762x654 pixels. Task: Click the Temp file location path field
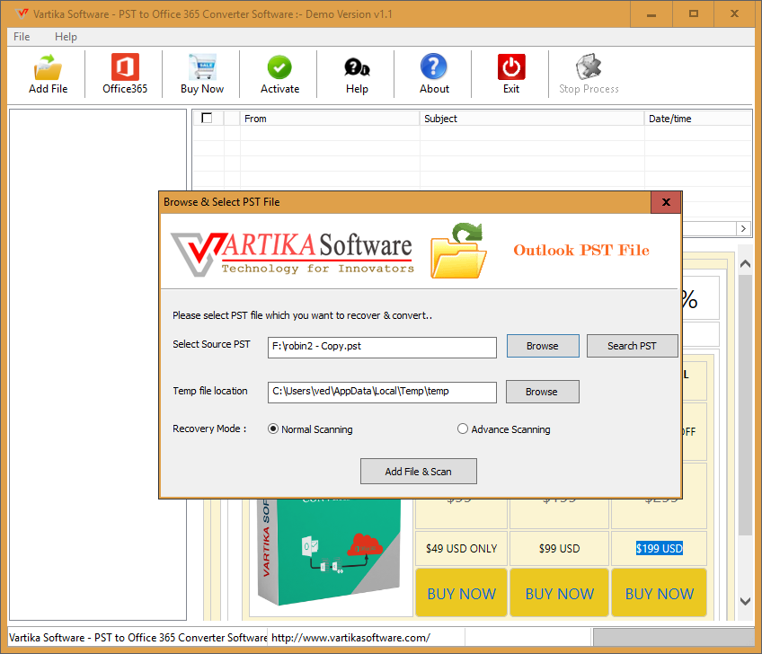coord(382,392)
